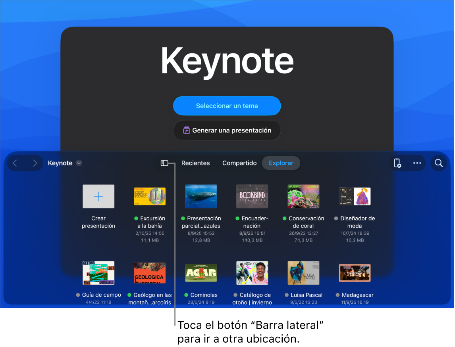Open the Luisa Pascal thumbnail
Screen dimensions: 455x347
tap(303, 273)
